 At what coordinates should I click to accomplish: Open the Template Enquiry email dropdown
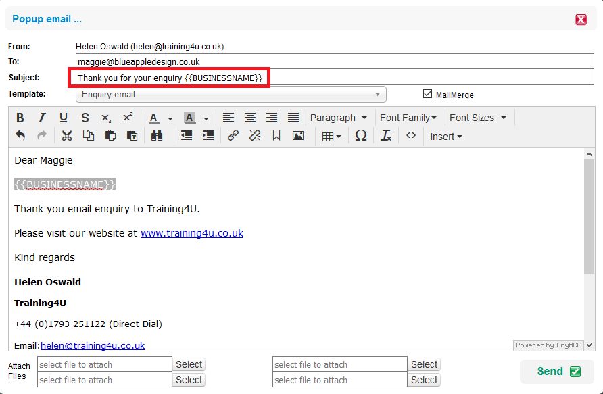click(231, 95)
